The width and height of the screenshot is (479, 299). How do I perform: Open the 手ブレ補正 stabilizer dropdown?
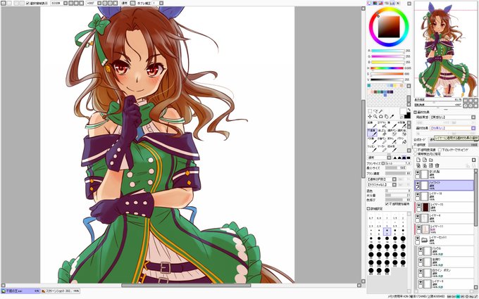(x=161, y=3)
